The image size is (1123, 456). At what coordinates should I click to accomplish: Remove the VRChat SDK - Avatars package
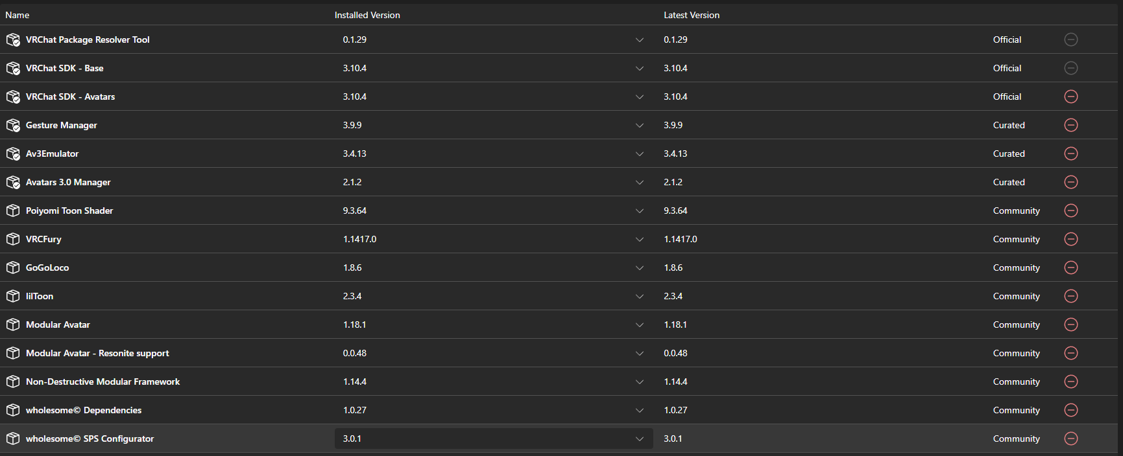pyautogui.click(x=1071, y=97)
